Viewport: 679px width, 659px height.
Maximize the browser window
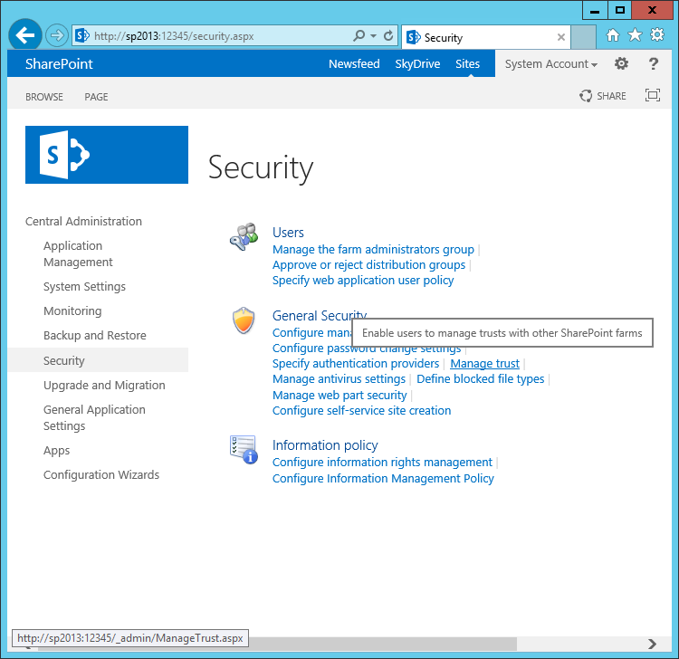(x=620, y=10)
